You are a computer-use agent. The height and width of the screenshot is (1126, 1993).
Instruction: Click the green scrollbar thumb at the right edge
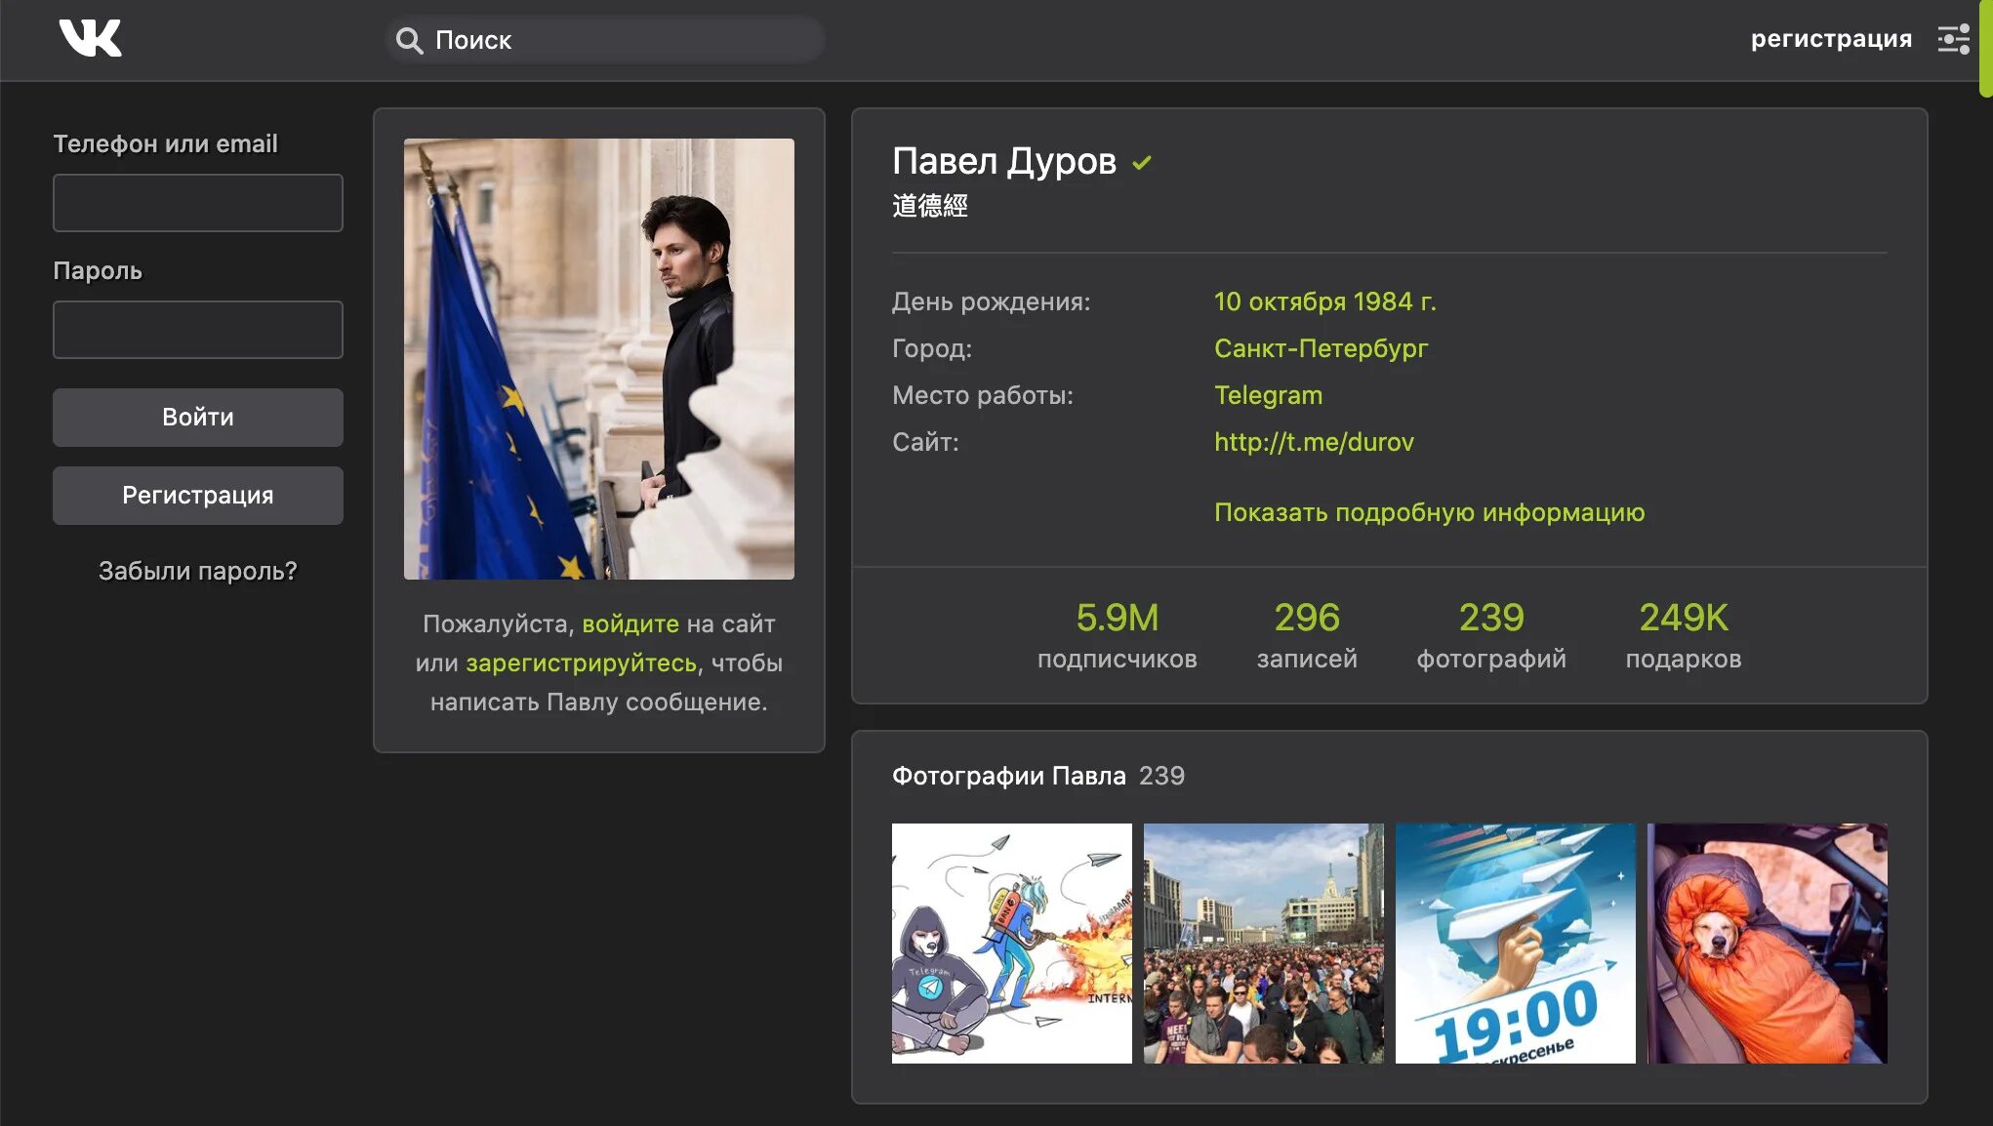(1986, 49)
